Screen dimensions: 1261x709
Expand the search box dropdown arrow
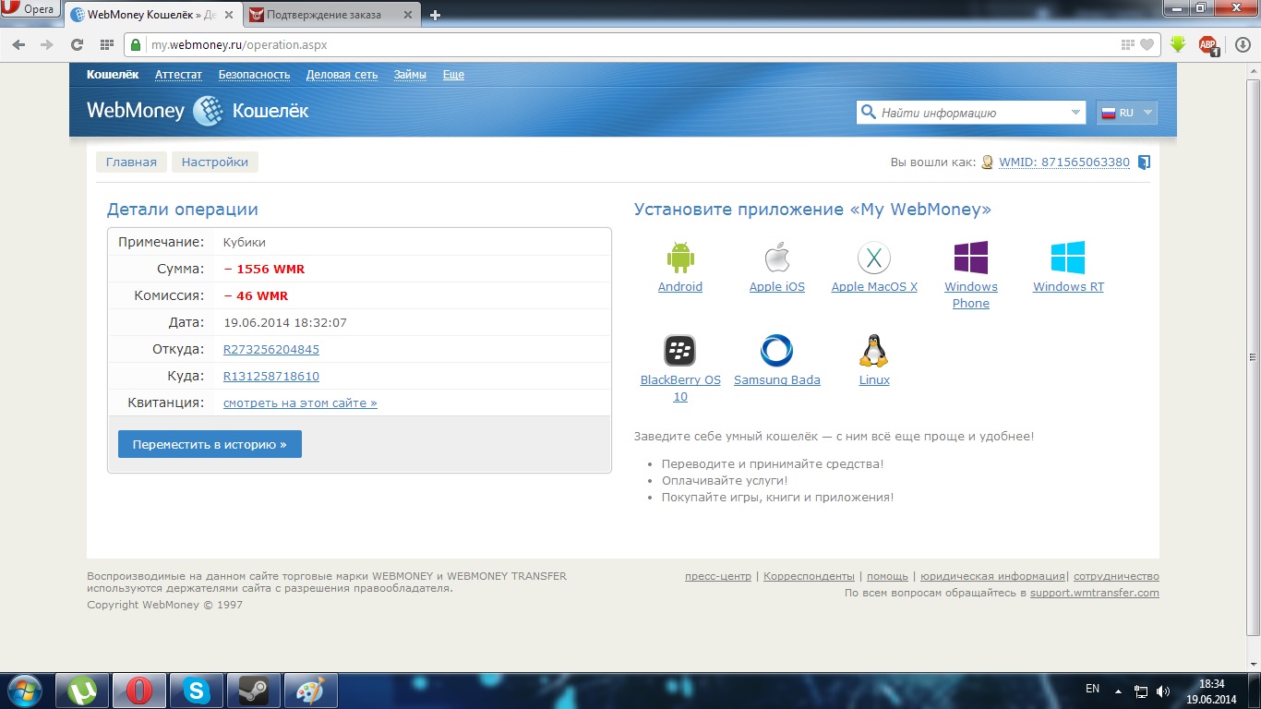tap(1075, 113)
